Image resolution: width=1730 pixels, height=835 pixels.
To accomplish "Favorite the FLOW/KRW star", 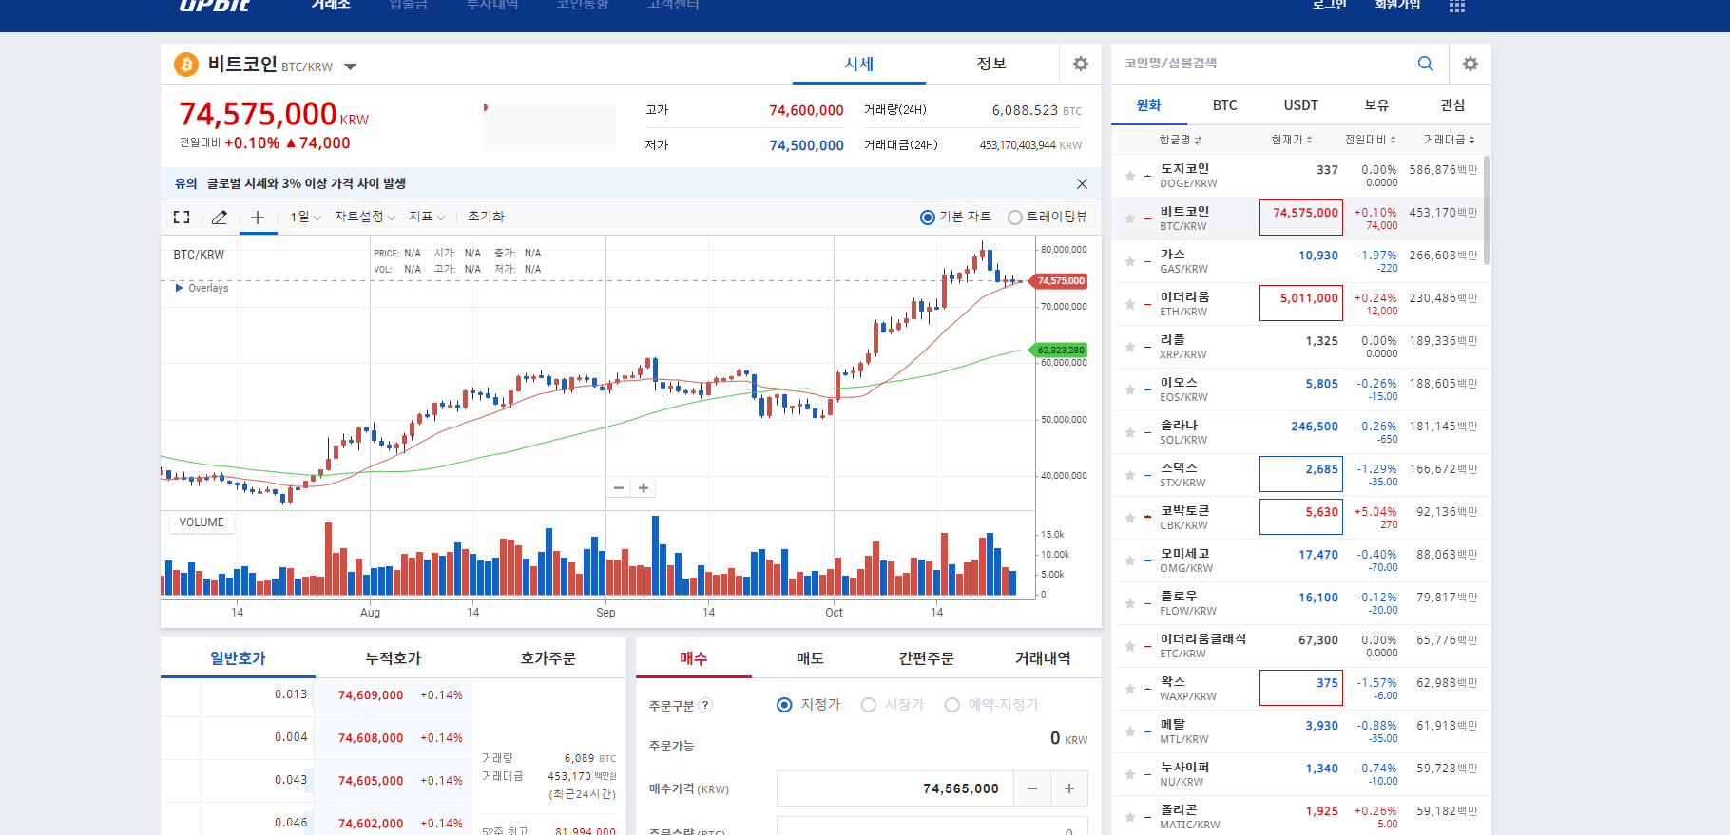I will 1130,603.
